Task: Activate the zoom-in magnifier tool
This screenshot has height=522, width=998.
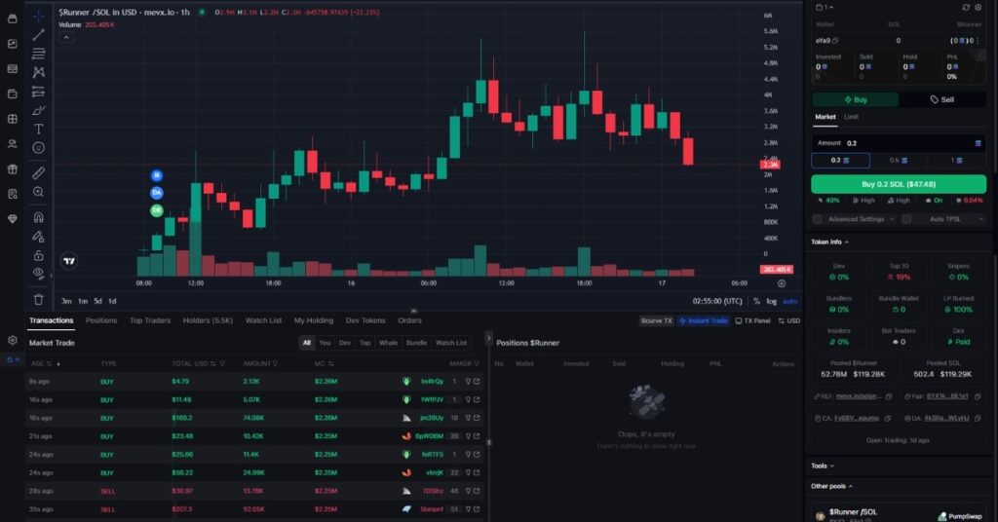Action: pos(38,192)
